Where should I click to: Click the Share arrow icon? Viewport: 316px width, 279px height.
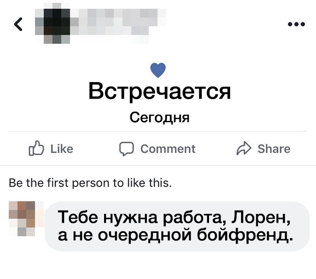(x=243, y=149)
